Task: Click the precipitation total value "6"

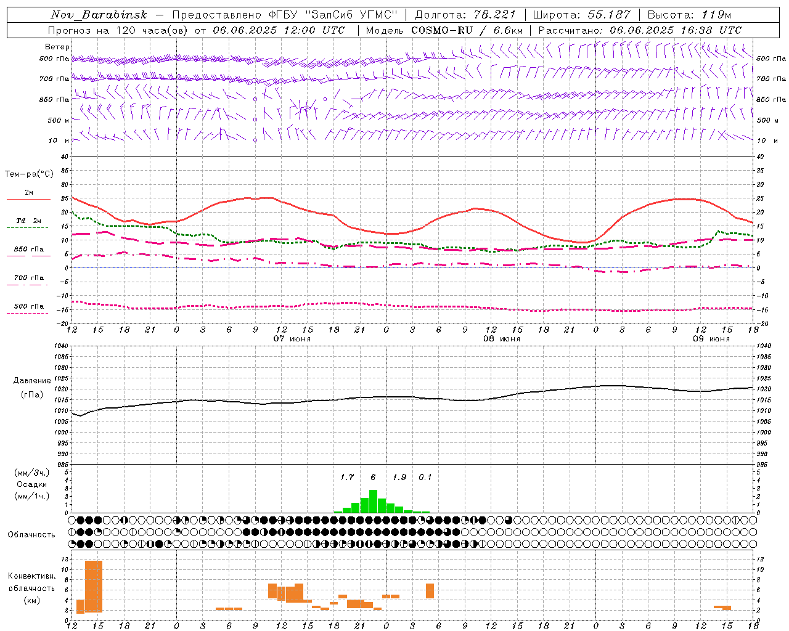Action: click(373, 478)
